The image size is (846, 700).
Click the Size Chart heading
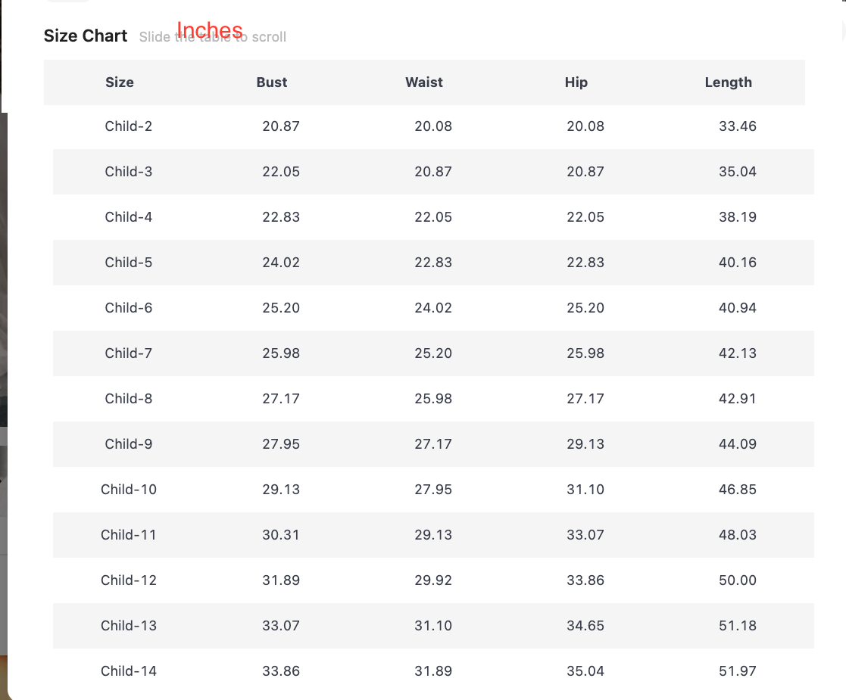point(86,36)
